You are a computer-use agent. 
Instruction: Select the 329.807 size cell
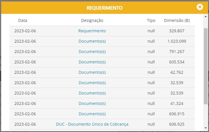[177, 31]
